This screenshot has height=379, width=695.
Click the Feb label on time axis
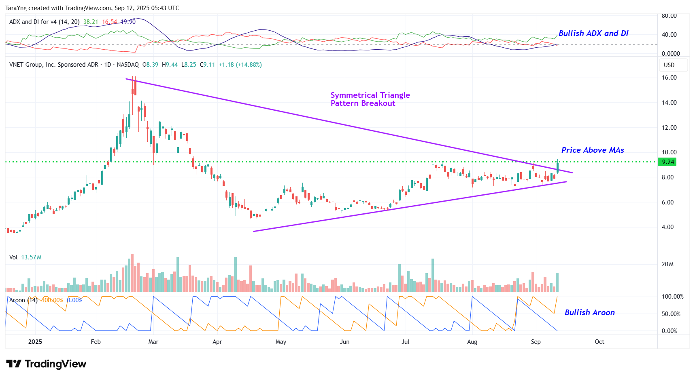(x=96, y=342)
